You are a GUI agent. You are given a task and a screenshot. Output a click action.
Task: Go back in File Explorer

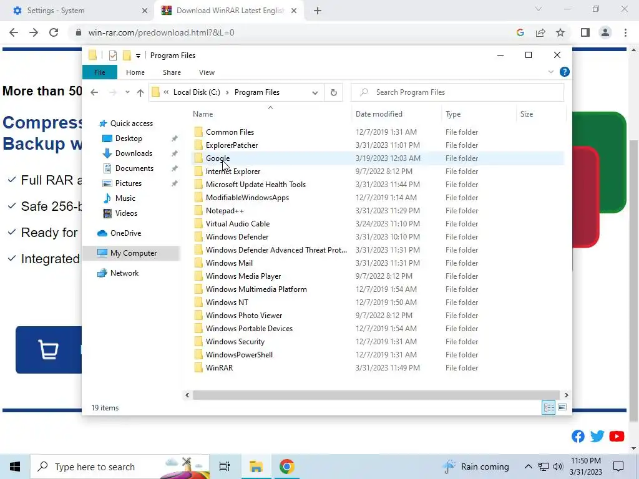[x=94, y=92]
